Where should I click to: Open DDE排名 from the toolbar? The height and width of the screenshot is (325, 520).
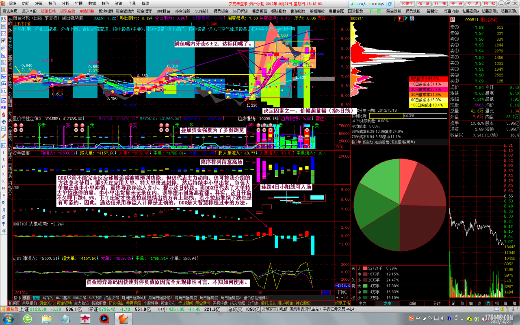[x=164, y=11]
